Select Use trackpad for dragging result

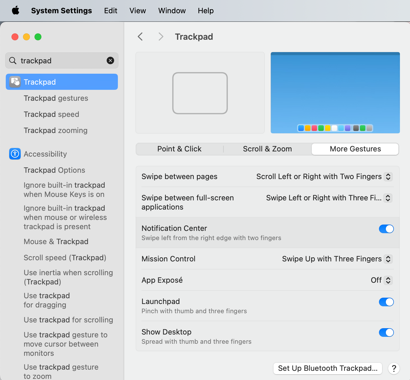pos(47,300)
